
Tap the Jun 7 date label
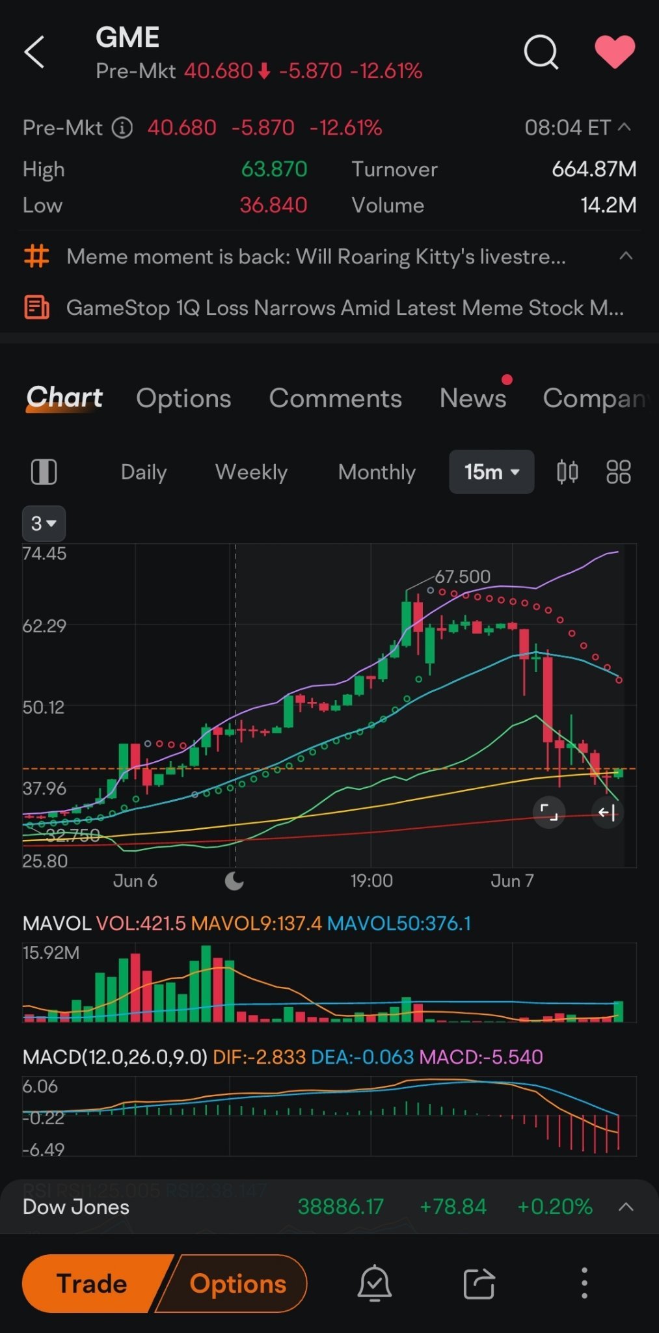pos(513,881)
